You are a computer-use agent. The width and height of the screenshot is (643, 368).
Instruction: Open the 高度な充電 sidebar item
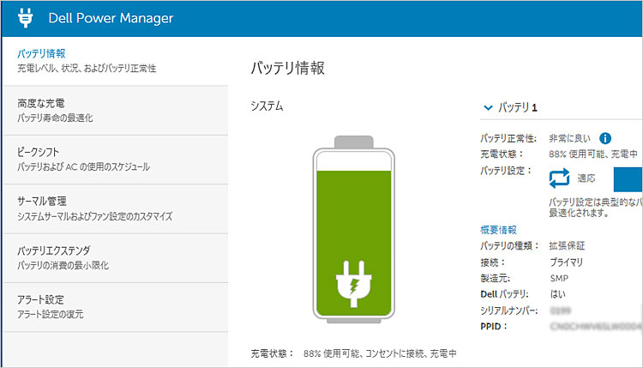click(x=115, y=111)
